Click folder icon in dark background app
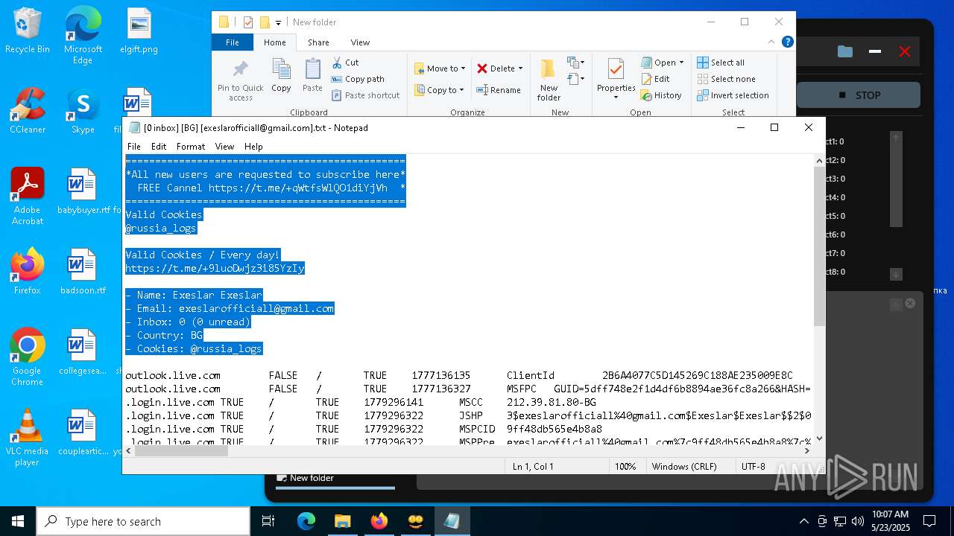Image resolution: width=954 pixels, height=536 pixels. click(x=844, y=51)
